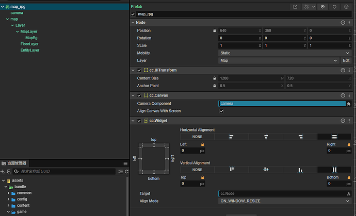Click the add asset plus icon
This screenshot has height=216, width=356.
pyautogui.click(x=3, y=171)
